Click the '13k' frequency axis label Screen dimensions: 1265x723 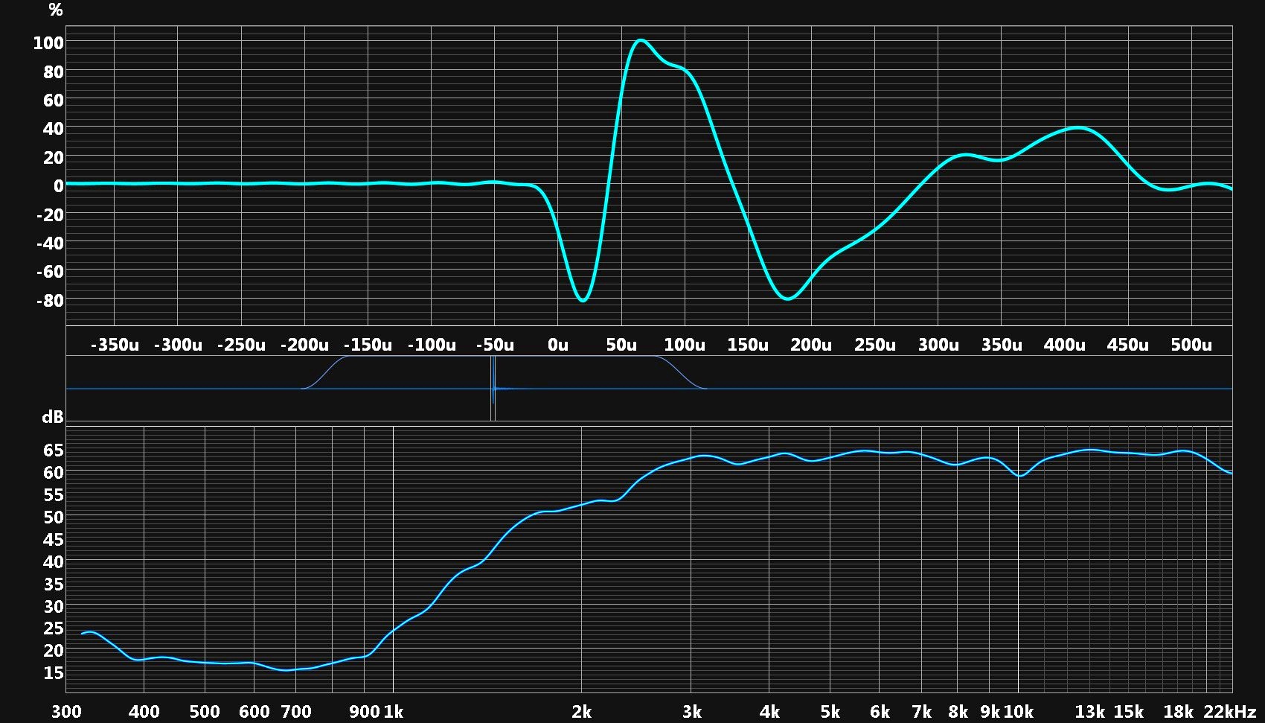coord(1091,712)
